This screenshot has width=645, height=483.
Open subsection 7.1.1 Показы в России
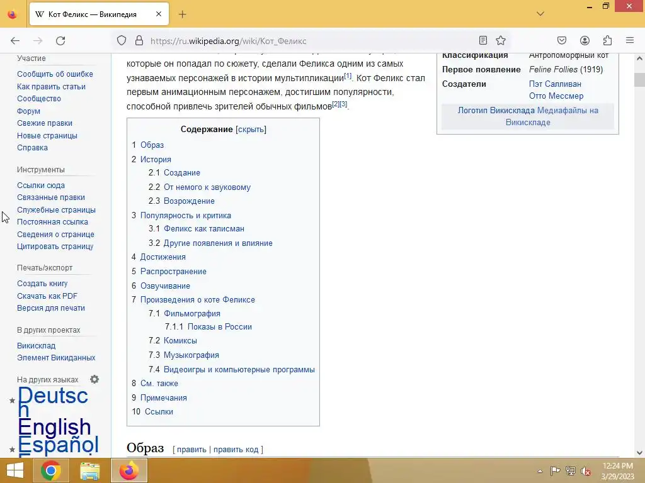220,327
